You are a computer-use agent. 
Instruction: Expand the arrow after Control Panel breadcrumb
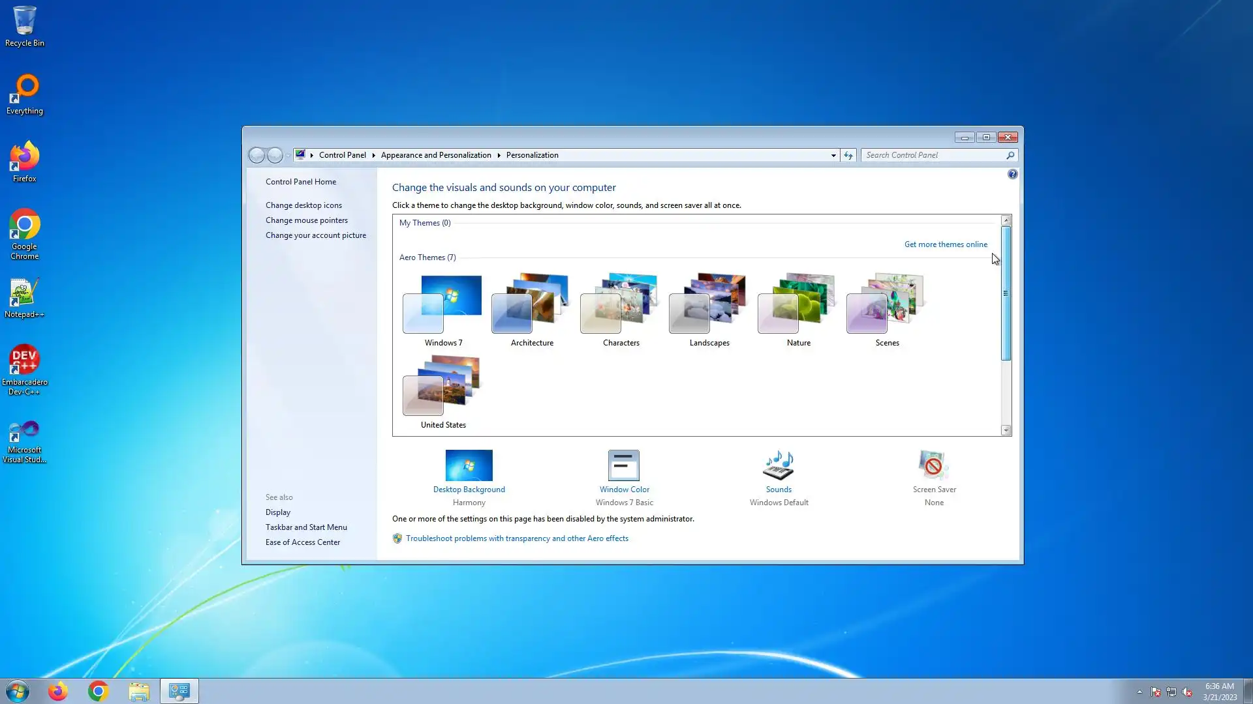[374, 155]
